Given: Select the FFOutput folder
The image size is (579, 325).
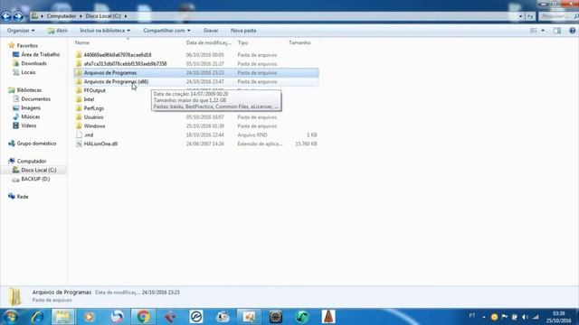Looking at the screenshot, I should (x=94, y=90).
